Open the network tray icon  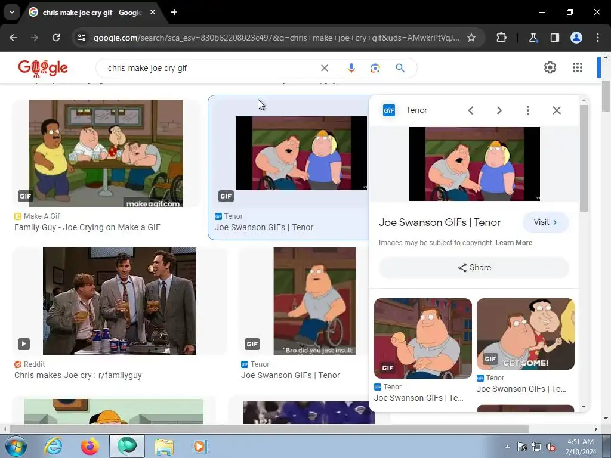pos(536,447)
